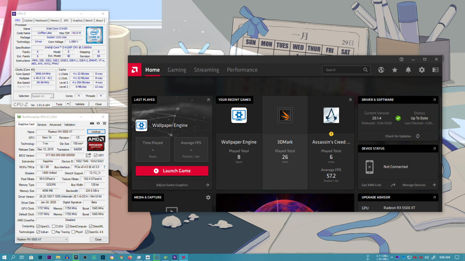Image resolution: width=465 pixels, height=261 pixels.
Task: Open Google Chrome from the taskbar
Action: (121, 257)
